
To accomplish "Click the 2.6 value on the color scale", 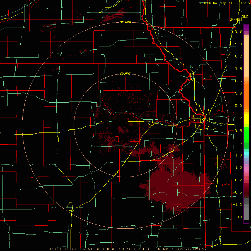I will point(238,143).
